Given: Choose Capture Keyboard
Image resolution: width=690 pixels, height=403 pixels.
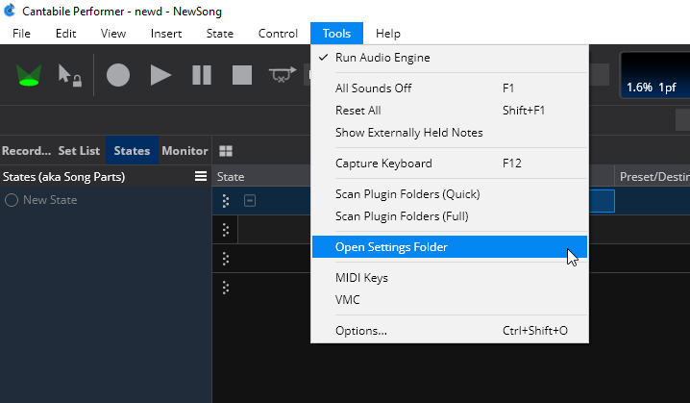Looking at the screenshot, I should pyautogui.click(x=450, y=164).
